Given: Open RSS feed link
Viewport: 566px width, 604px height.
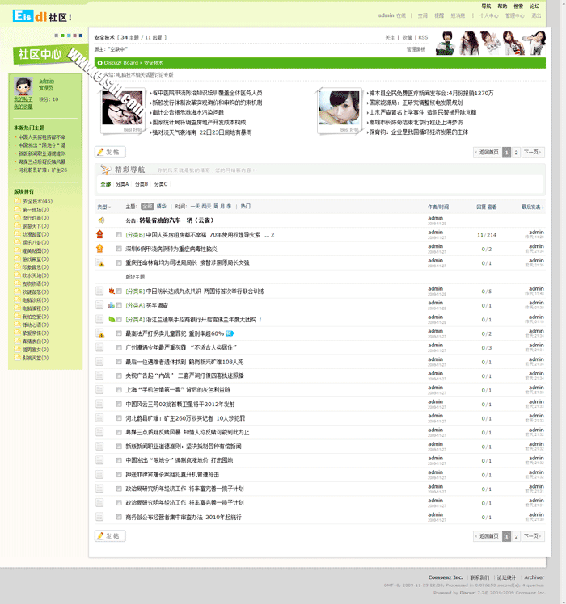Looking at the screenshot, I should 423,37.
